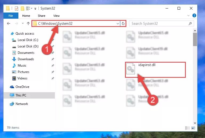Select Quick access in navigation pane
This screenshot has height=138, width=205.
click(x=25, y=34)
